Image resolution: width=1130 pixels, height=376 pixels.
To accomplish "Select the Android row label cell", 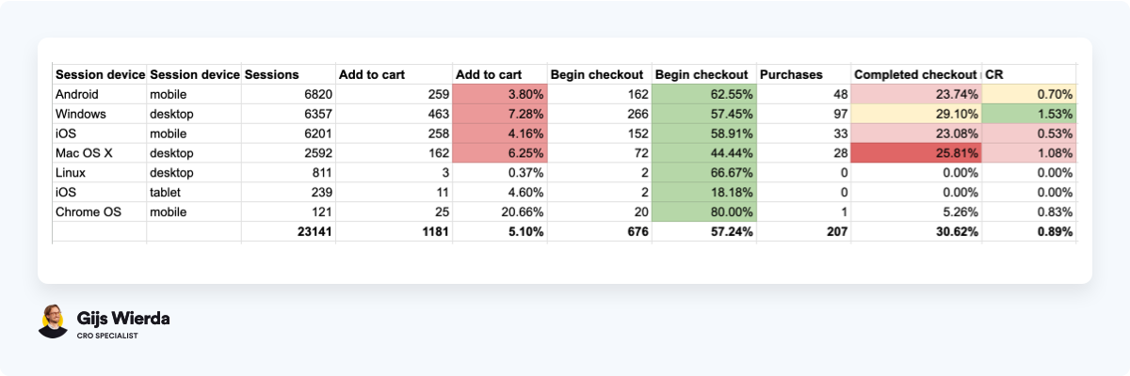I will (100, 94).
